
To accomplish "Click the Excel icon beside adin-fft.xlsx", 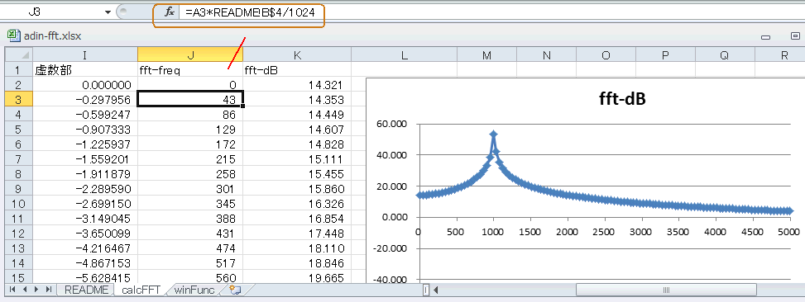I will point(13,35).
